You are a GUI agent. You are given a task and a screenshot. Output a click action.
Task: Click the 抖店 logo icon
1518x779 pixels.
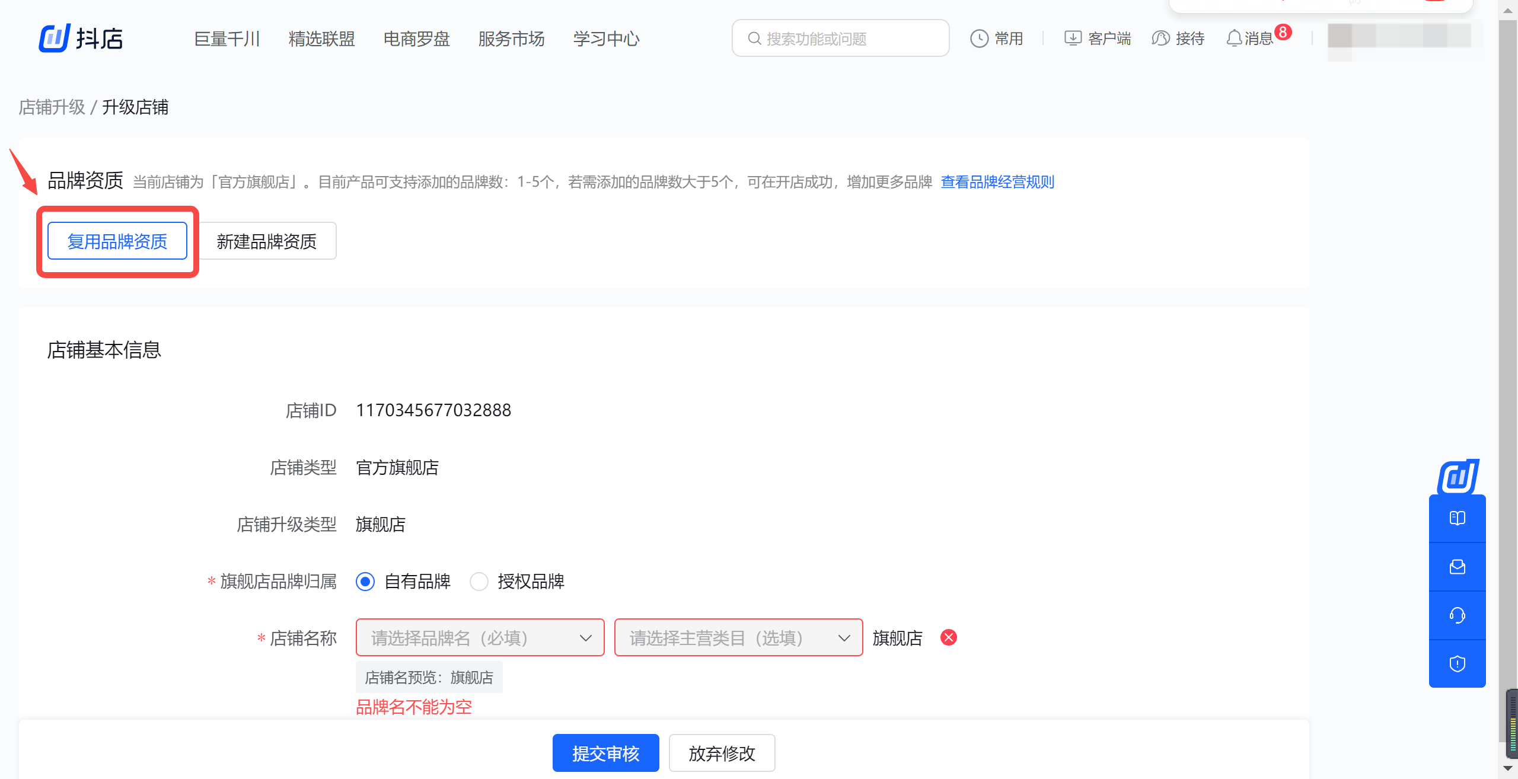coord(55,39)
